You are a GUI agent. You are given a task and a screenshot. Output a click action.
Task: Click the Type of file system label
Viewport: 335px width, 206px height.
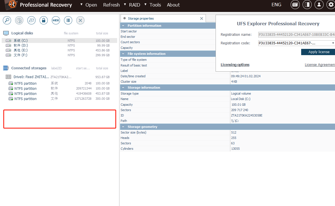click(134, 60)
